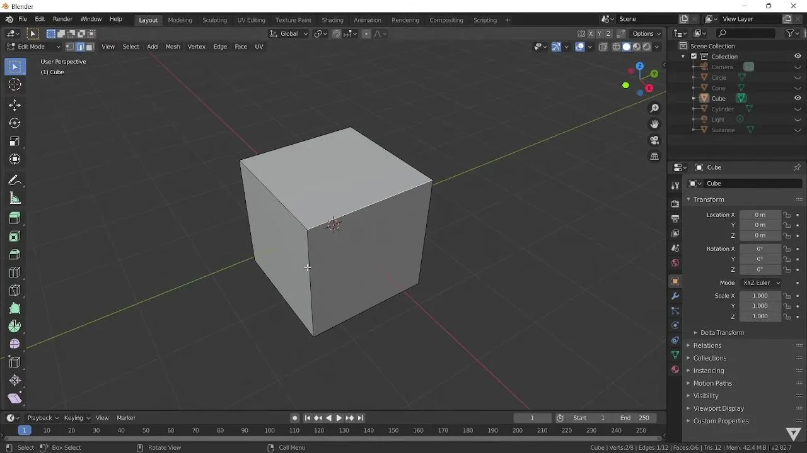Select the Extrude Region tool
This screenshot has height=453, width=807.
tap(15, 218)
